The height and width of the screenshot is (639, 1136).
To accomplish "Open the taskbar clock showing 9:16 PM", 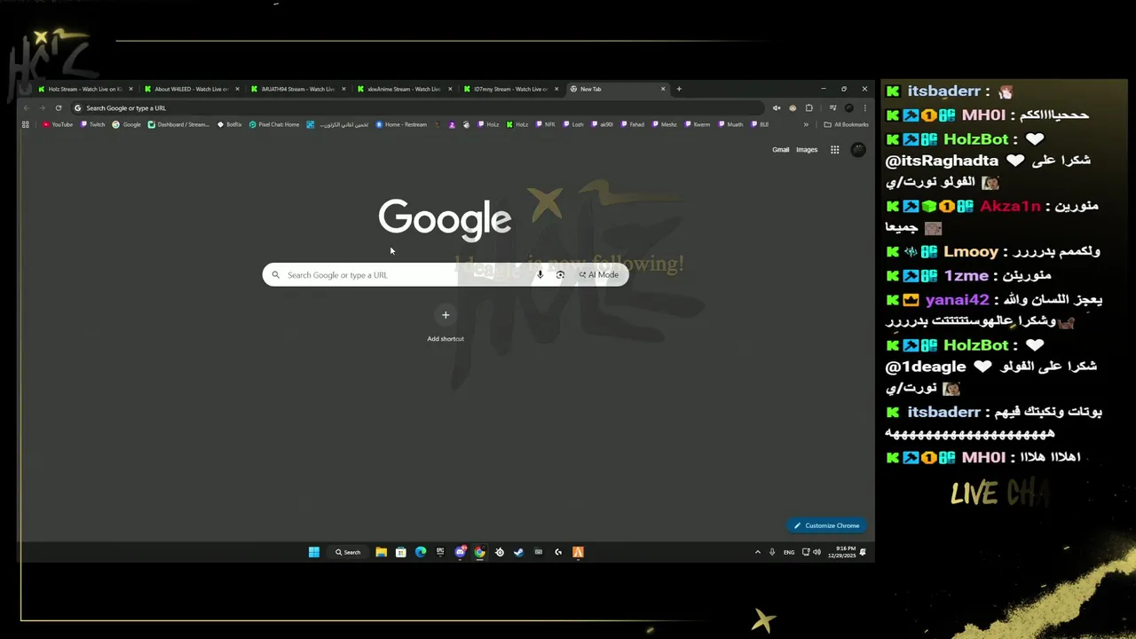I will point(843,552).
